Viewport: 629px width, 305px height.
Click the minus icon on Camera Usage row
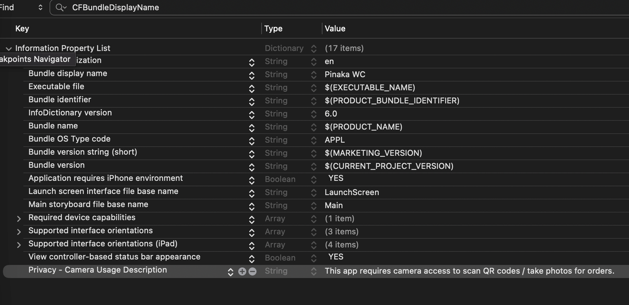click(x=252, y=271)
